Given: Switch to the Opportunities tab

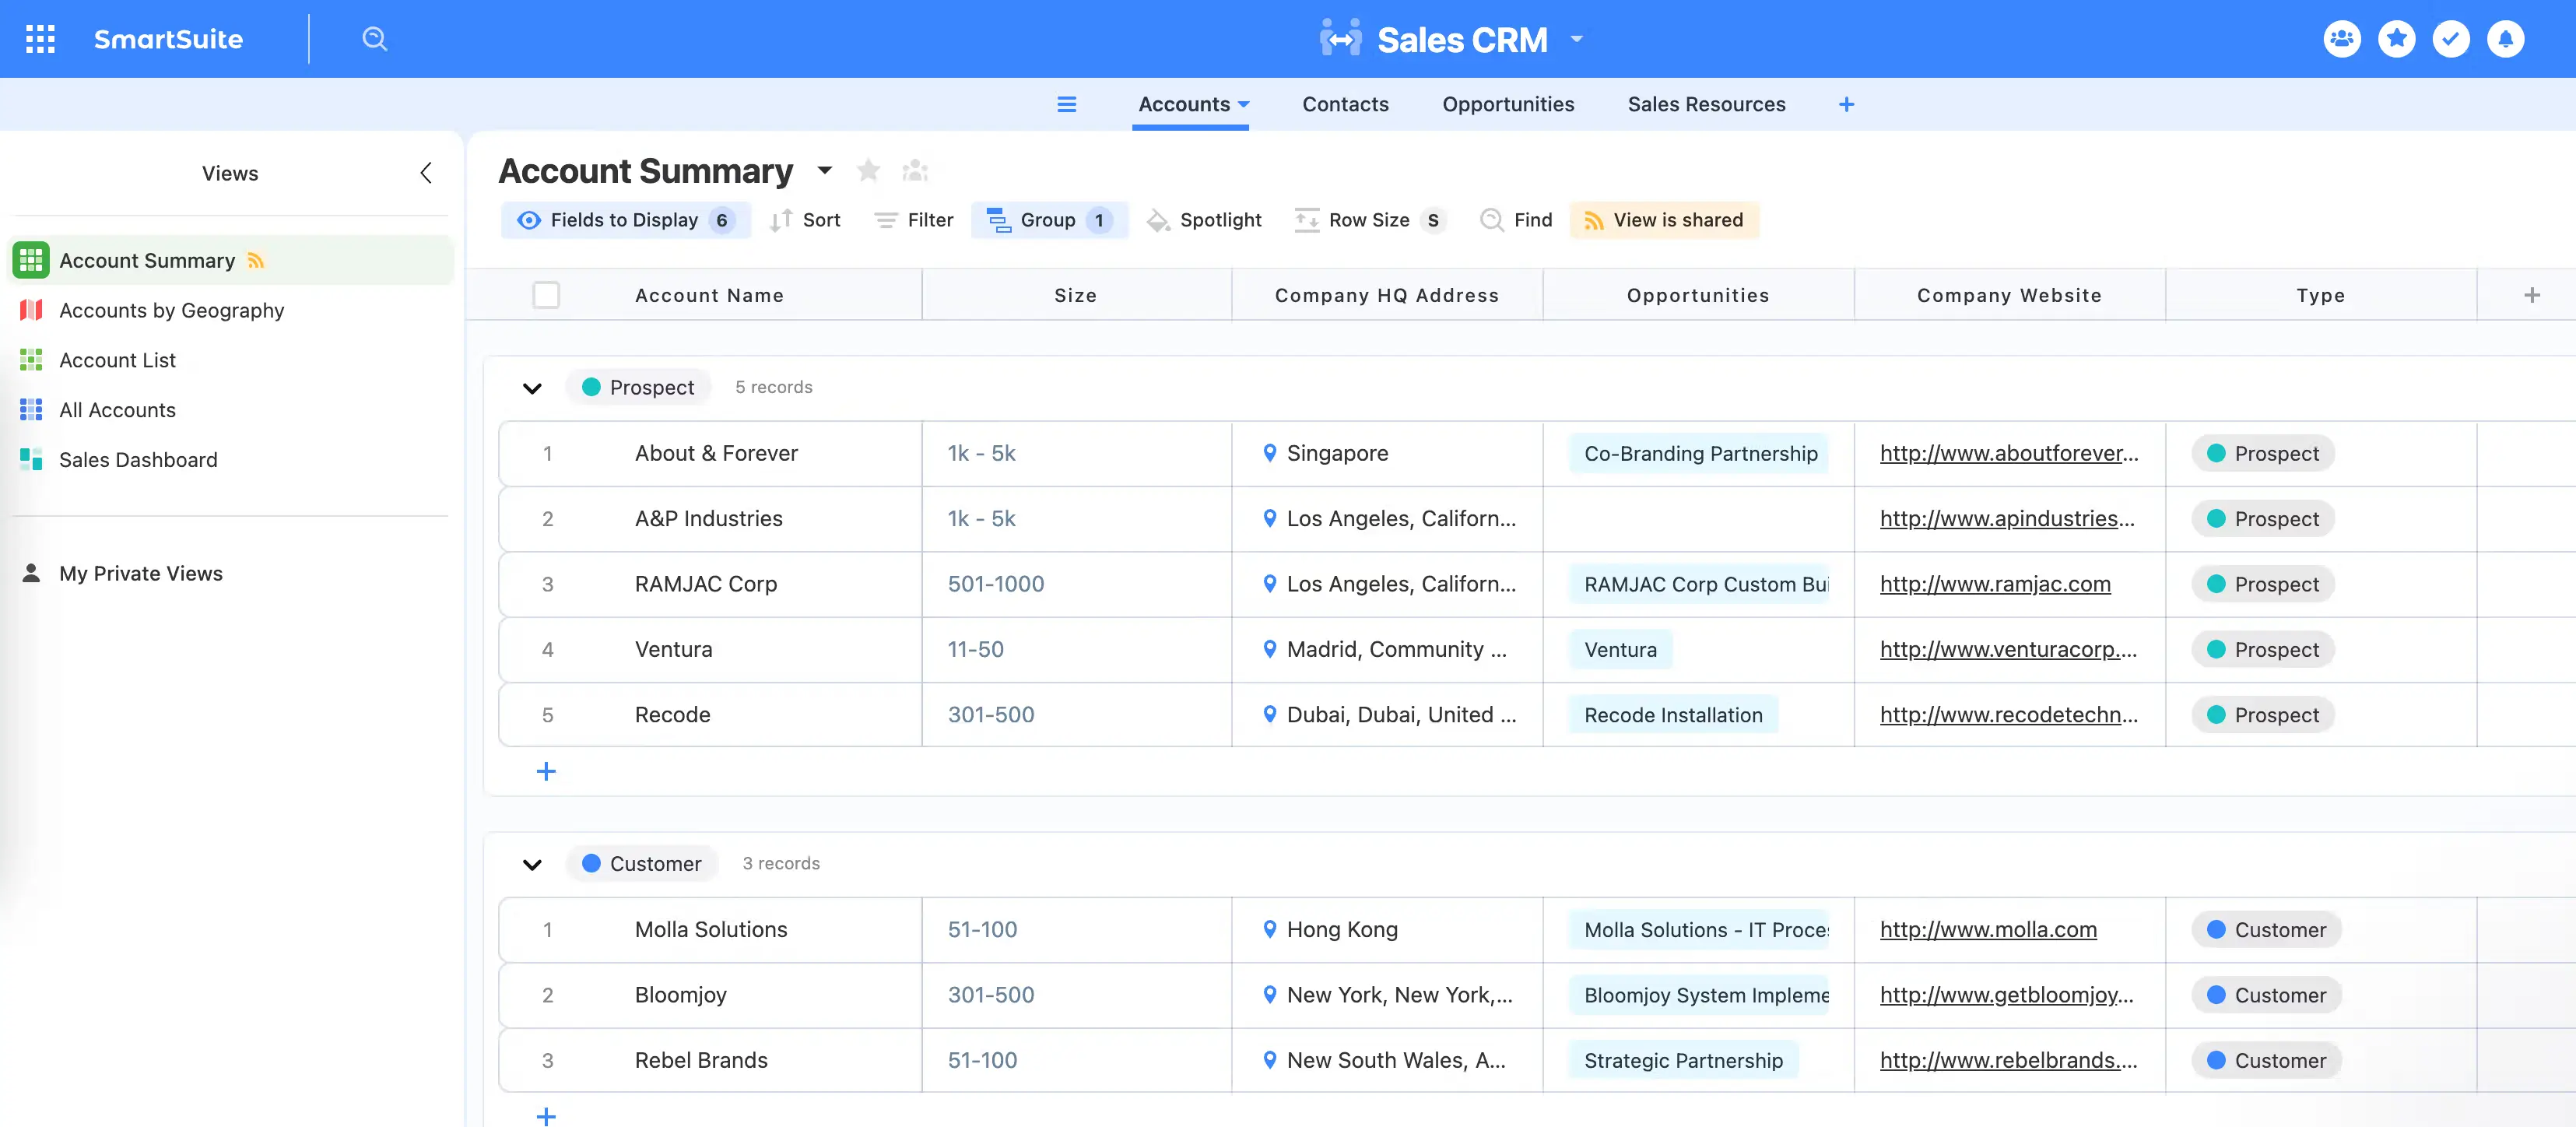Looking at the screenshot, I should click(1507, 104).
